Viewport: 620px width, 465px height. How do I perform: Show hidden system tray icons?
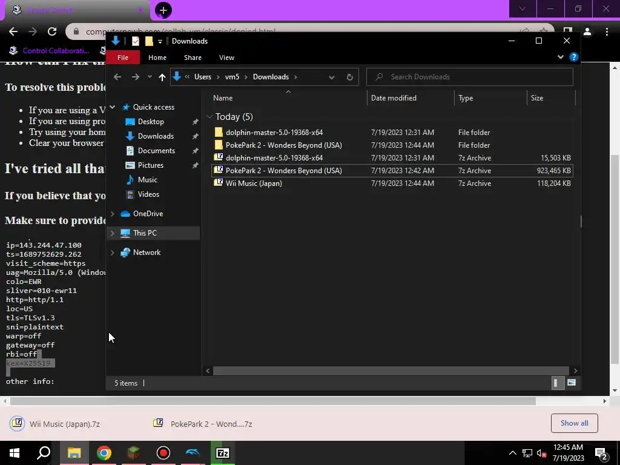pos(512,453)
